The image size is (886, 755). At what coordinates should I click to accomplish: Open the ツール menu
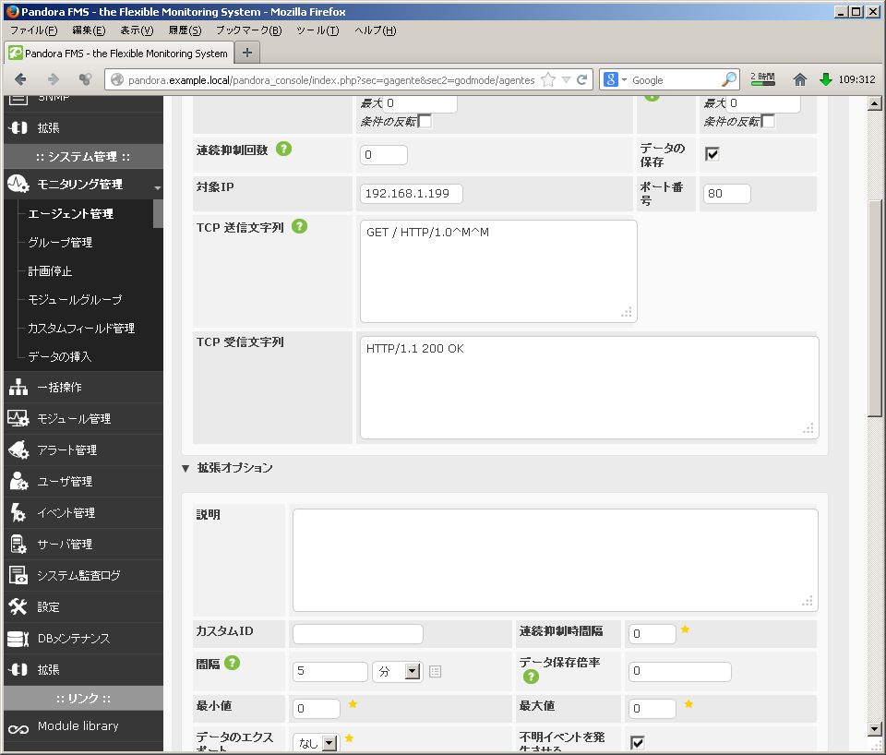coord(317,30)
